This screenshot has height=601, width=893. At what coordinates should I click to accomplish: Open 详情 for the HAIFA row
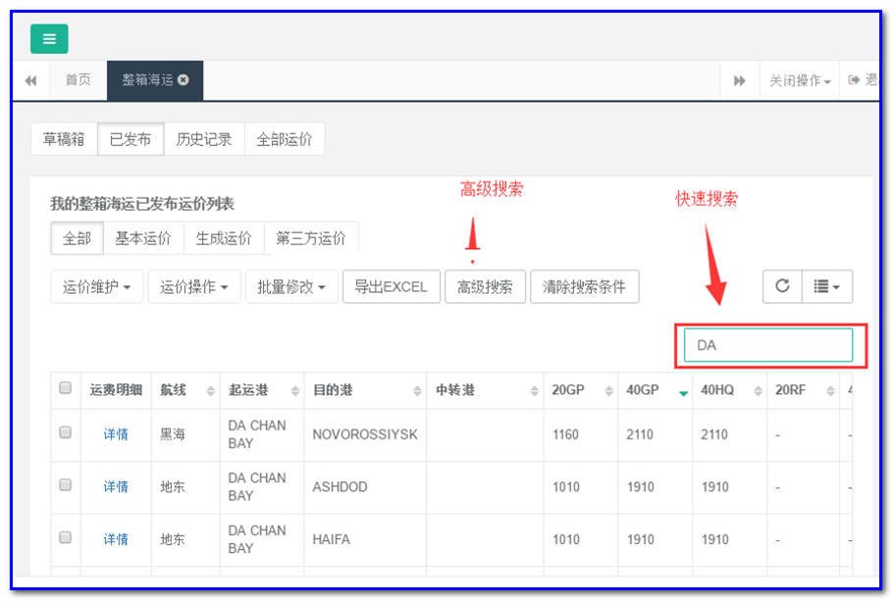click(x=115, y=539)
